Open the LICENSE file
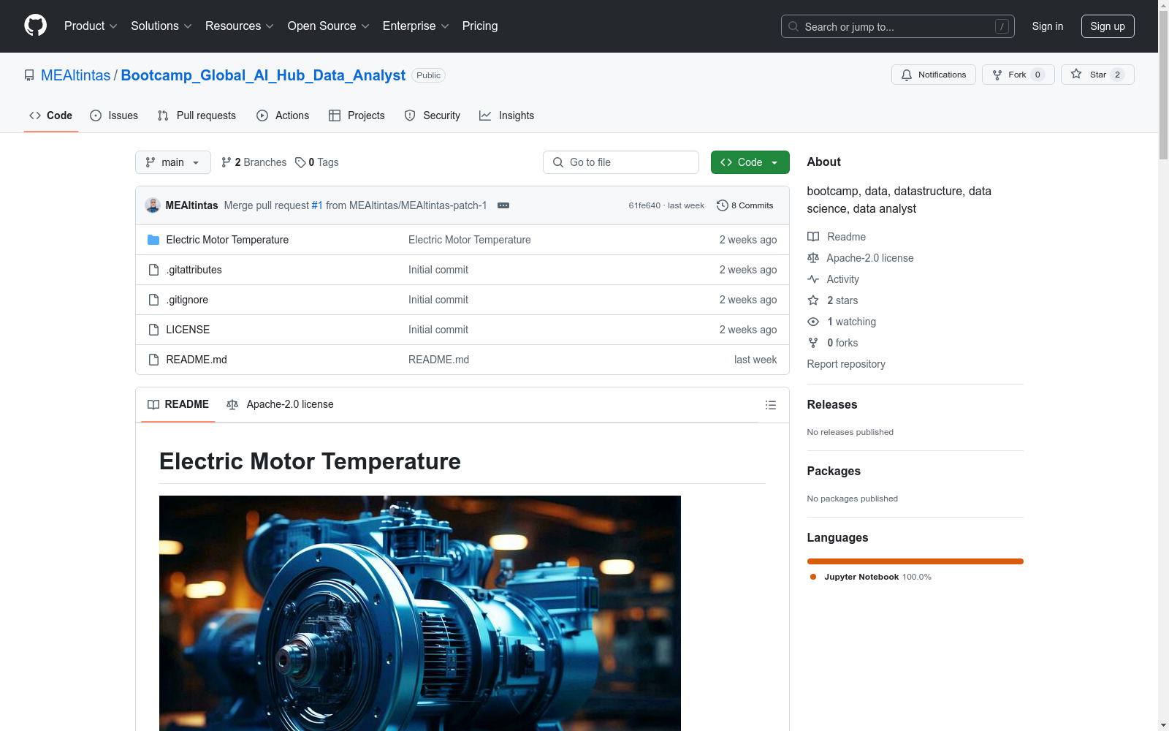 (188, 330)
